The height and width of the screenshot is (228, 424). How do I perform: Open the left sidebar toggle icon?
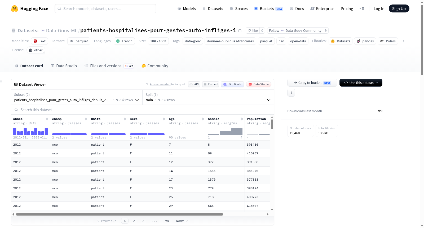[1, 82]
